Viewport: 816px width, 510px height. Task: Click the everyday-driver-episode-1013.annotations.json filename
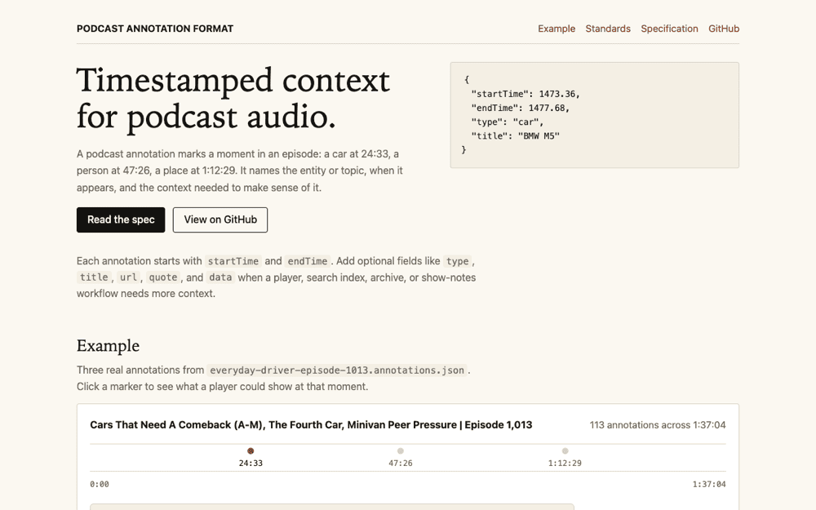337,370
